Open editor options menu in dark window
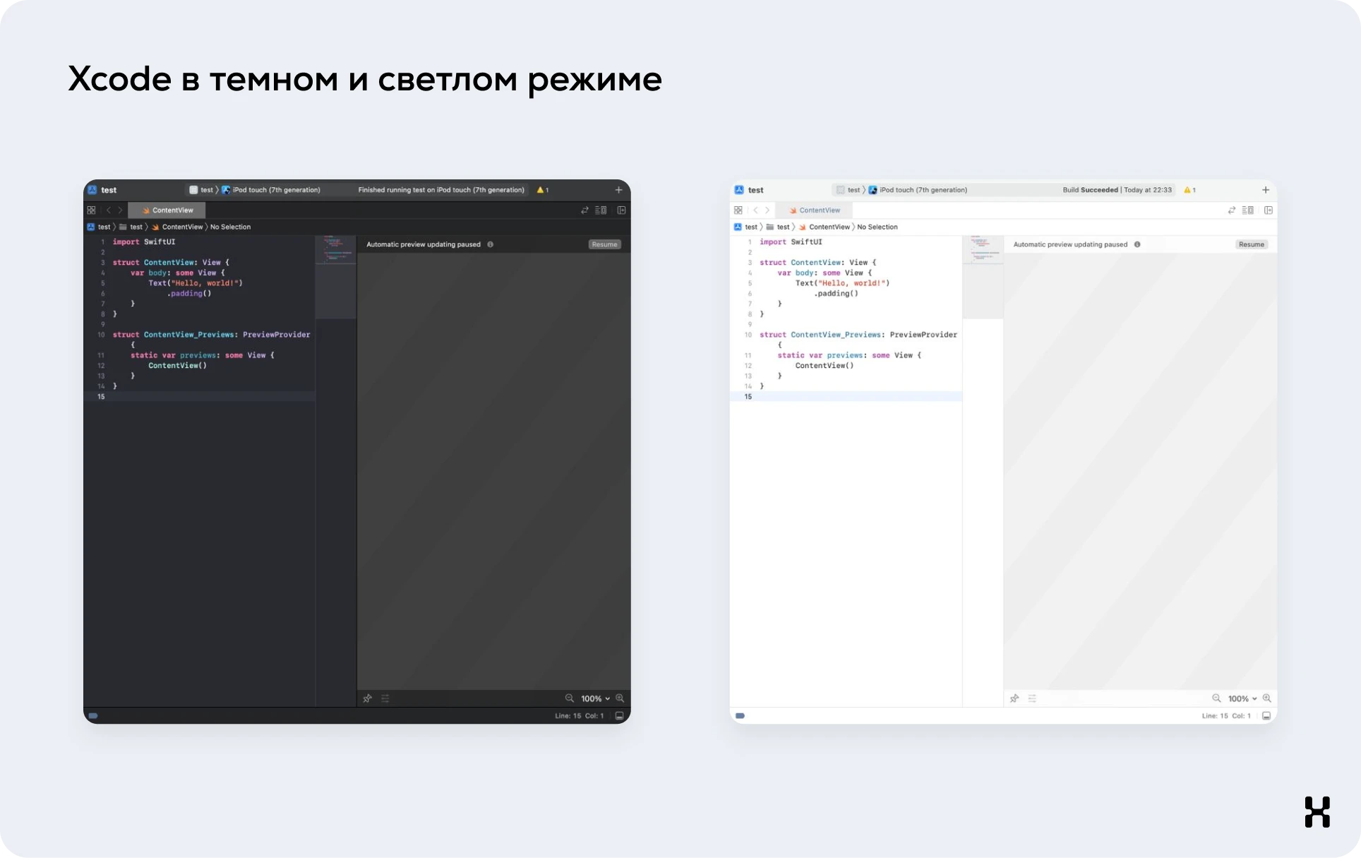The height and width of the screenshot is (858, 1361). (601, 210)
